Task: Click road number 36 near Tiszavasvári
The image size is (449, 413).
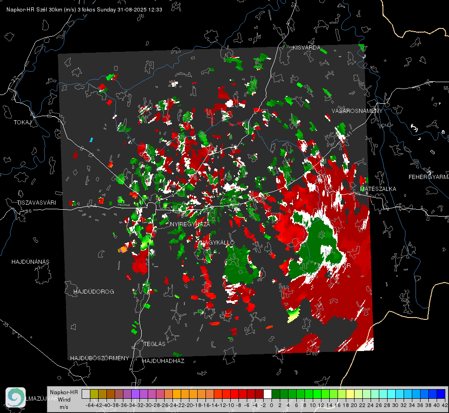Action: (x=28, y=211)
